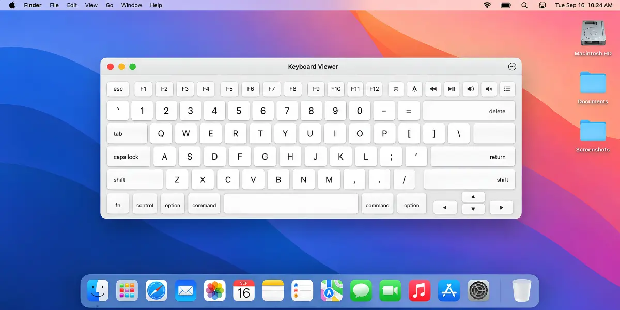Viewport: 620px width, 310px height.
Task: Click the left arrow key
Action: (445, 208)
